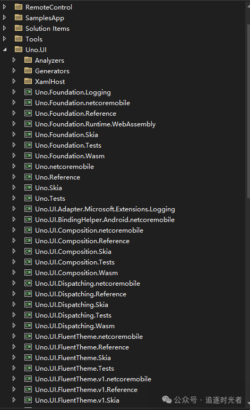Select Uno.UI.Adapter.Microsoft.Extensions.Logging project
The height and width of the screenshot is (410, 250).
coord(105,209)
